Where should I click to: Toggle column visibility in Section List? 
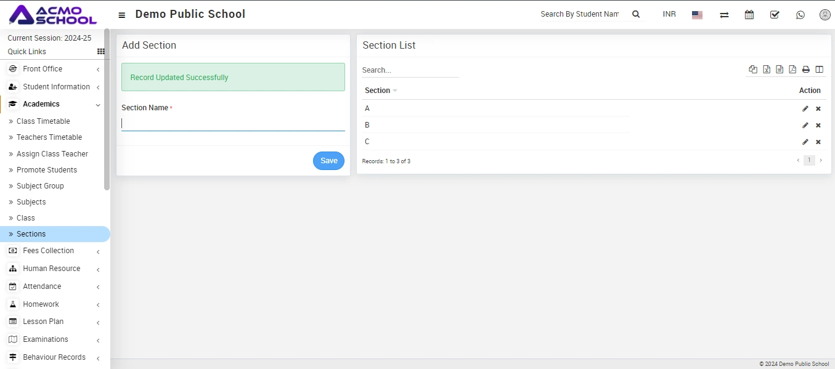819,70
